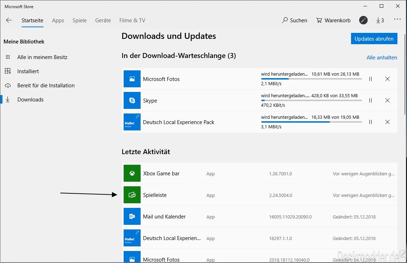
Task: Click the Xbox Game bar icon
Action: click(x=132, y=173)
